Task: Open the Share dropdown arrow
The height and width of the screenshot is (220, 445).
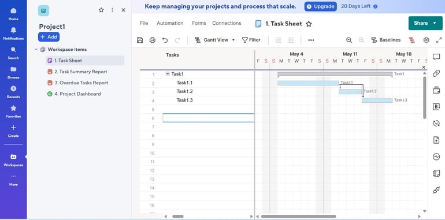Action: coord(435,23)
